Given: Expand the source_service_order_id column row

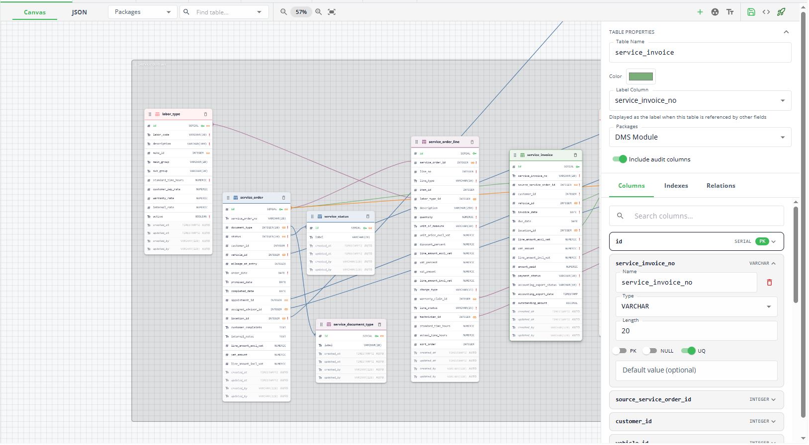Looking at the screenshot, I should (696, 399).
